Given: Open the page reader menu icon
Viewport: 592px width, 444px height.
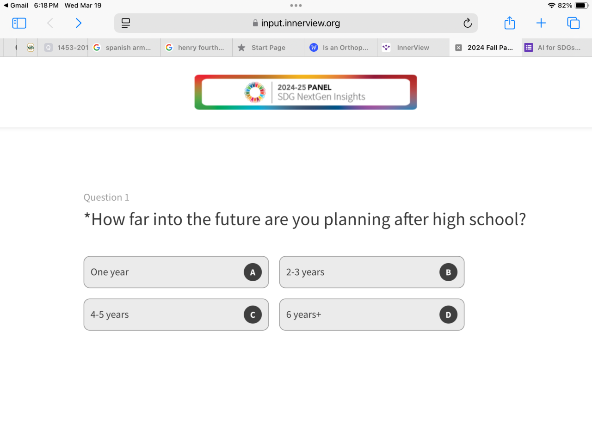Looking at the screenshot, I should (126, 23).
